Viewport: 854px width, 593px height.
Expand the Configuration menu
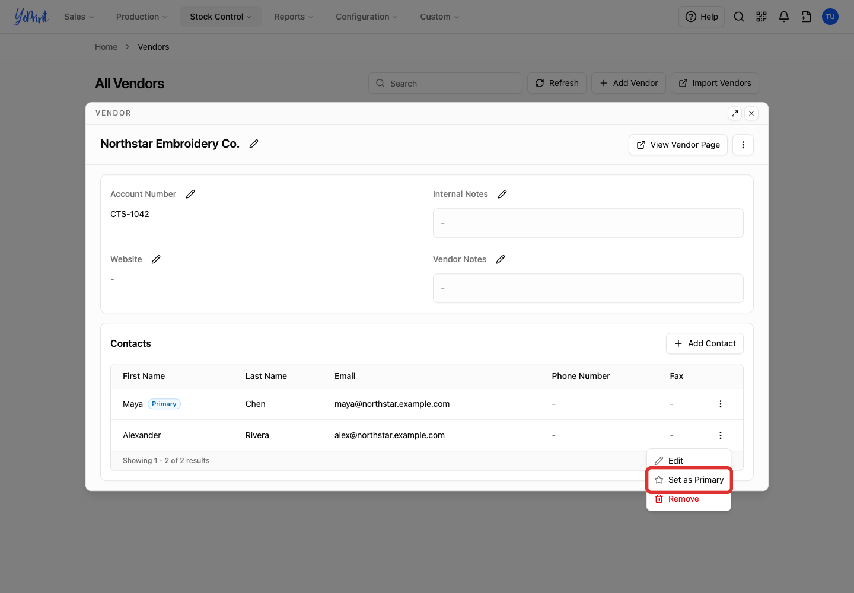click(367, 17)
